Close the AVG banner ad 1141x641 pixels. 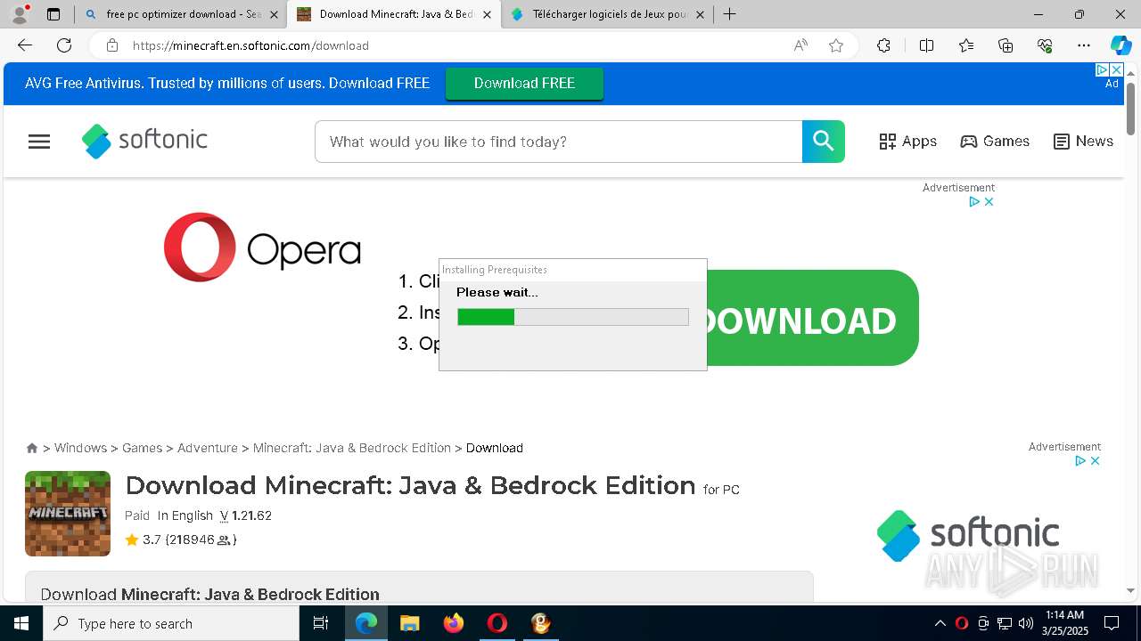(1116, 69)
